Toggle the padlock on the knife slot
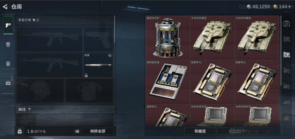This screenshot has width=295, height=139. 86,75
